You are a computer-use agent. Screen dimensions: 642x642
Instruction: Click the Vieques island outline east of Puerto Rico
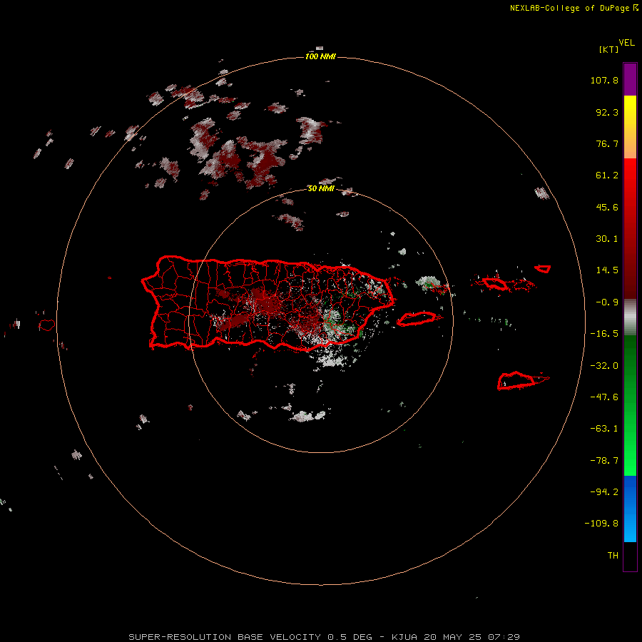417,319
